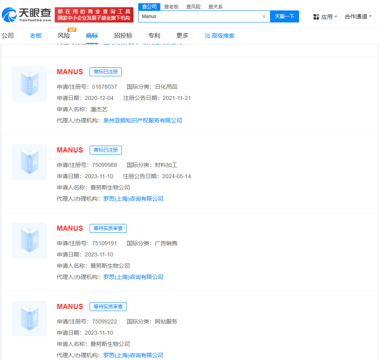Open MANUS trademark numbered 75109191
This screenshot has height=360, width=379.
[70, 228]
